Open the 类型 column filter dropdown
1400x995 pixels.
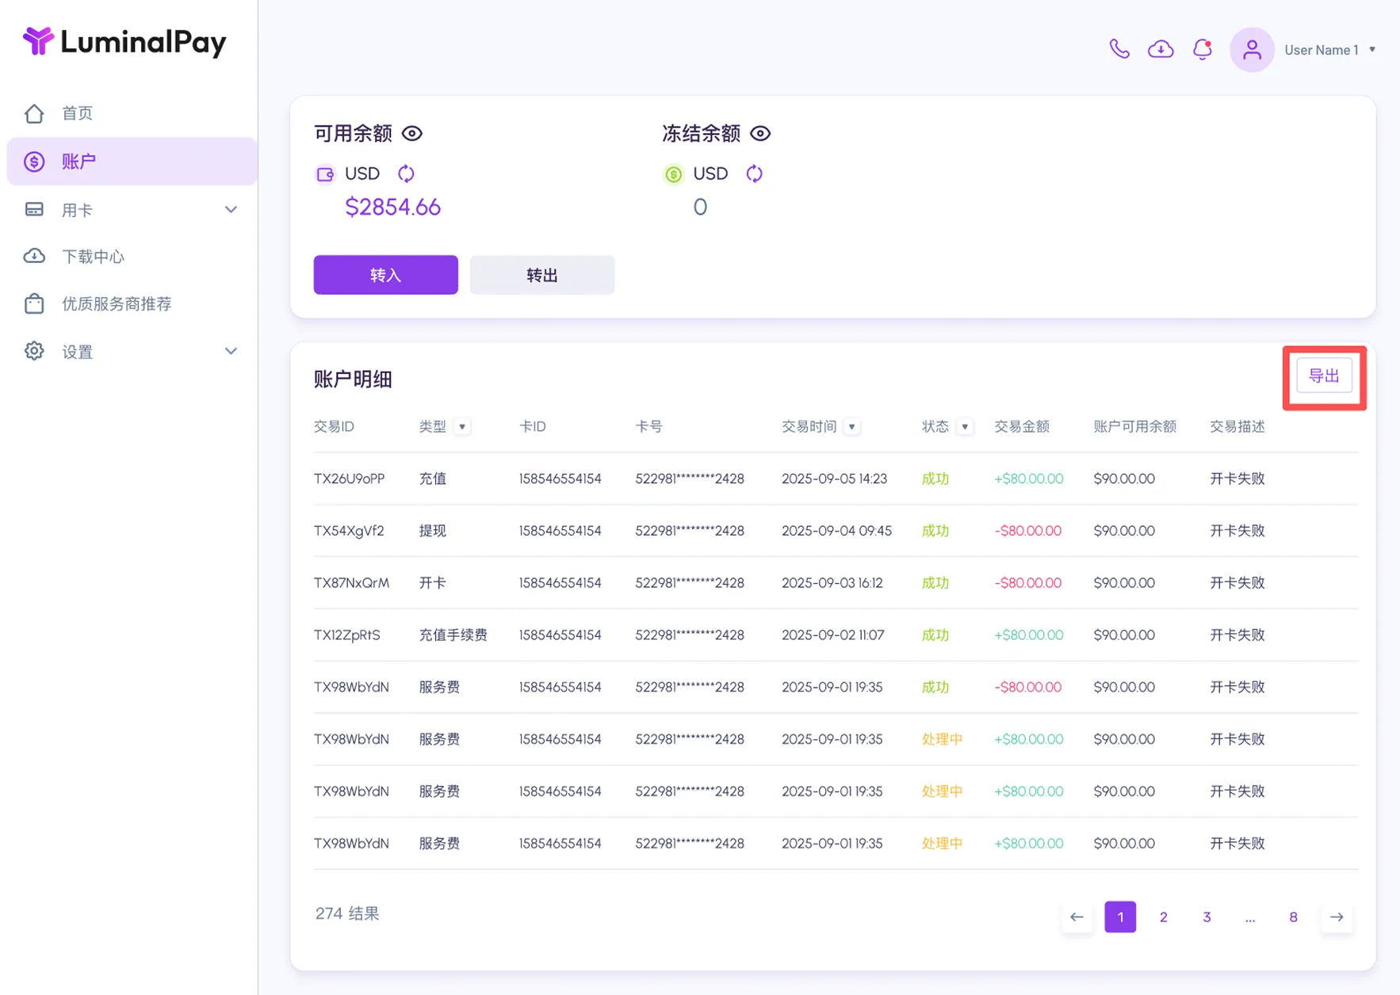(x=462, y=427)
